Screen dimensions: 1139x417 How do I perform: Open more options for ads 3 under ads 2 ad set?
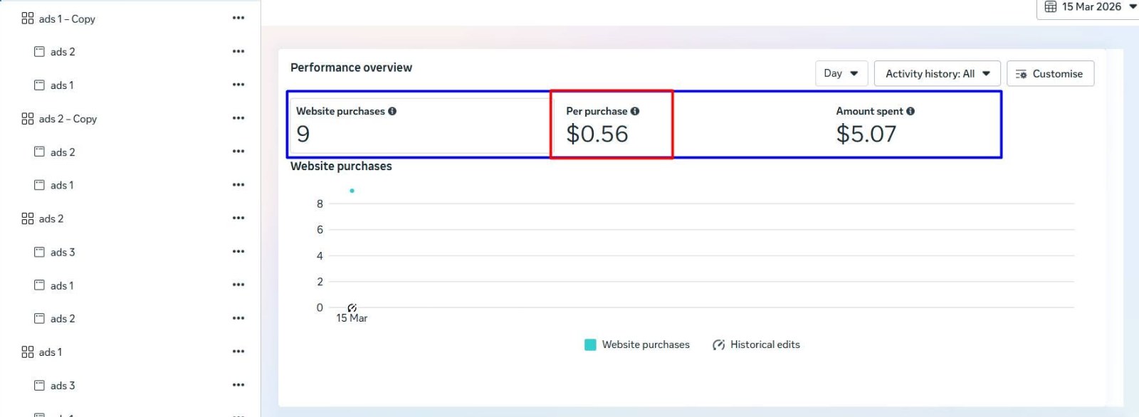pyautogui.click(x=238, y=251)
